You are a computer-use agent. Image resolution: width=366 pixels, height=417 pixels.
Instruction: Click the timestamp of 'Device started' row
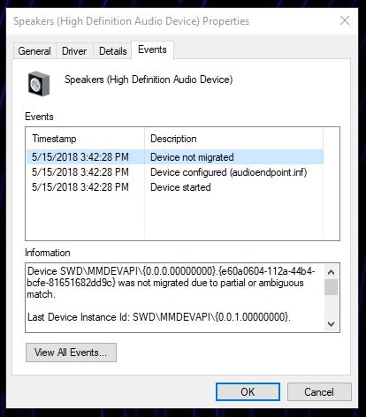[x=80, y=187]
